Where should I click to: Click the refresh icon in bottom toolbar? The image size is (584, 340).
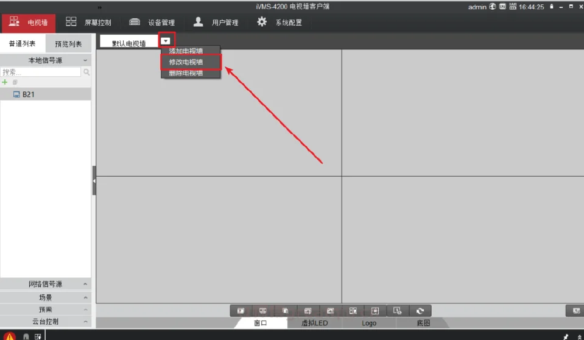420,311
